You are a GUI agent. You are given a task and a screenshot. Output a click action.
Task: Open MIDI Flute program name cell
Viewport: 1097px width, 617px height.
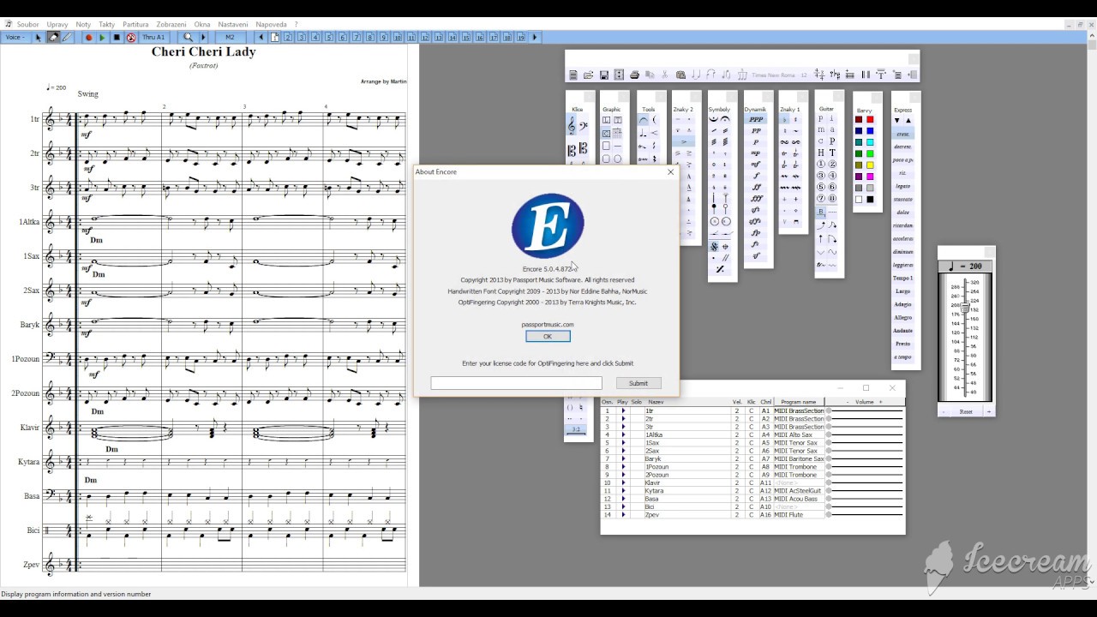(799, 514)
